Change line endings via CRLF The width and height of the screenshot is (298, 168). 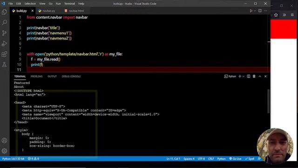pyautogui.click(x=211, y=159)
